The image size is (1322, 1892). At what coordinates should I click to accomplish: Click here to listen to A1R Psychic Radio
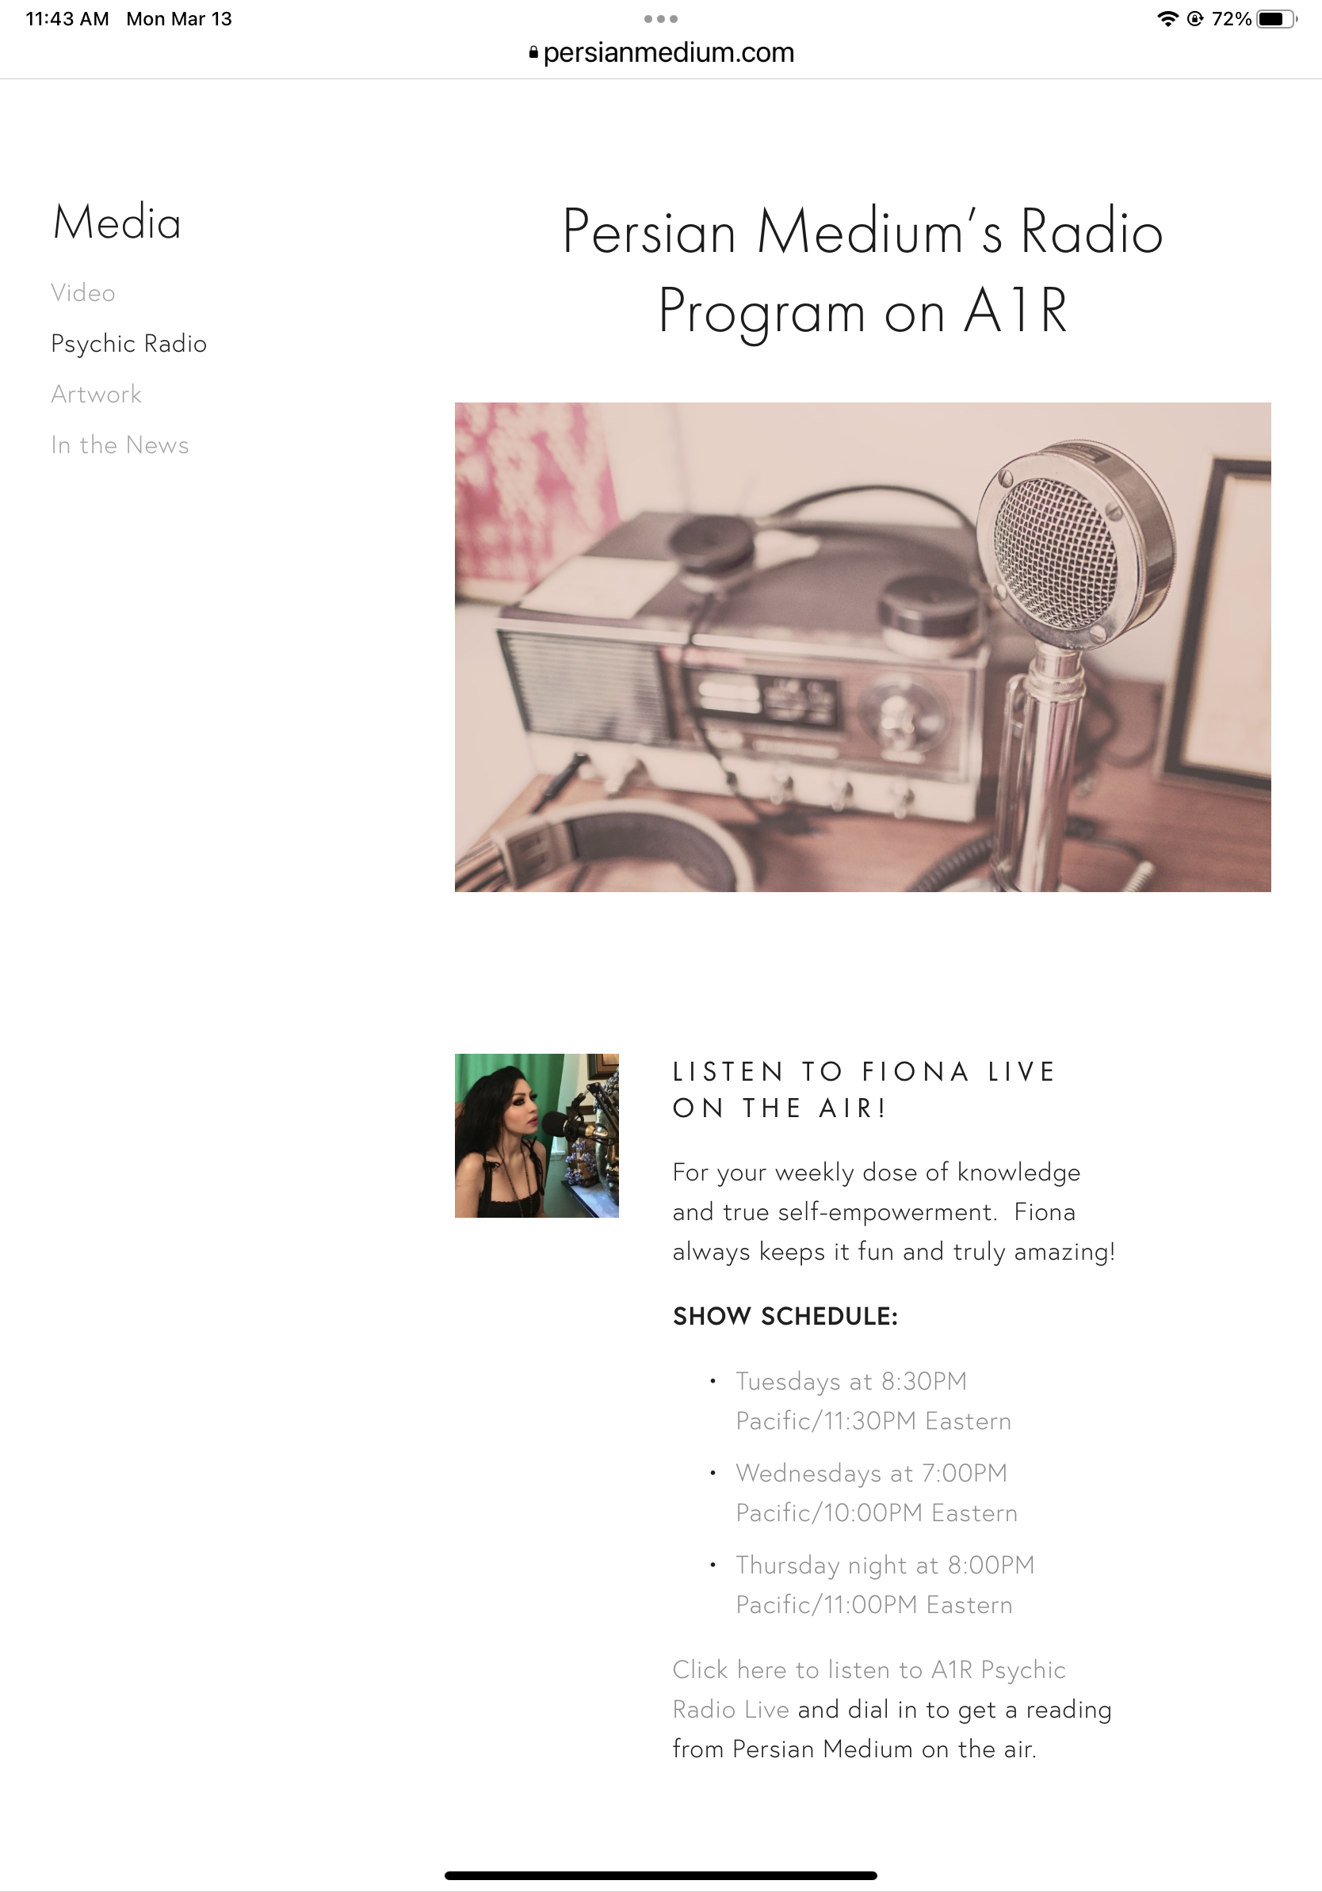click(869, 1689)
